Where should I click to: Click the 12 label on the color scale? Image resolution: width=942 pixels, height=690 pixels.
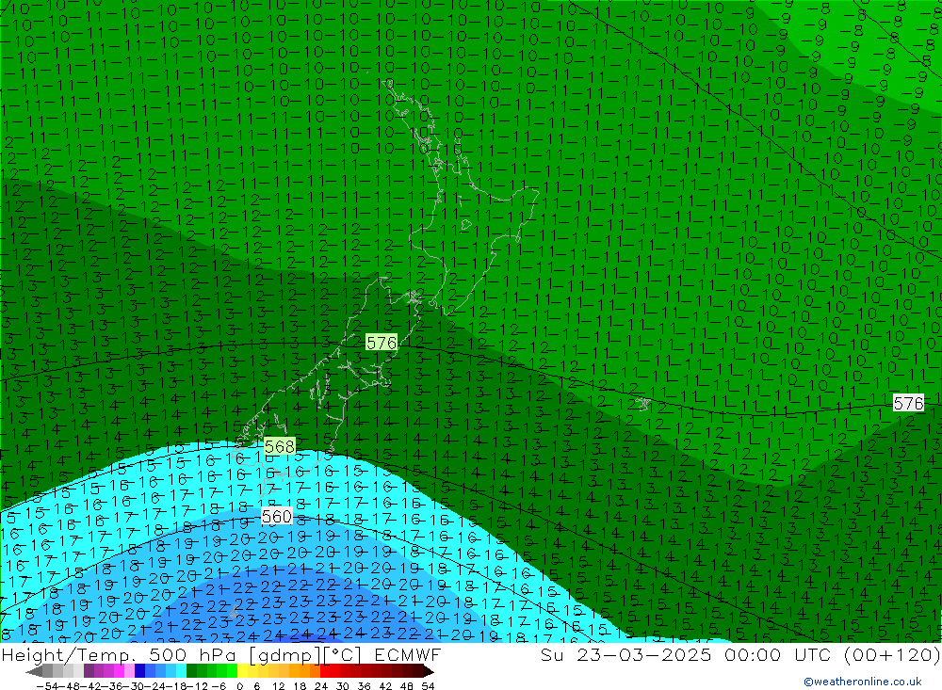(x=278, y=686)
